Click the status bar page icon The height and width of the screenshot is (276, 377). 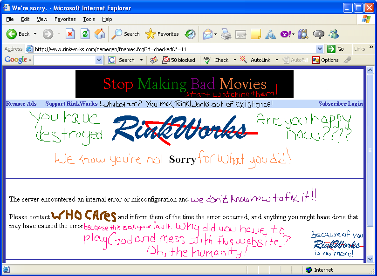[7, 269]
